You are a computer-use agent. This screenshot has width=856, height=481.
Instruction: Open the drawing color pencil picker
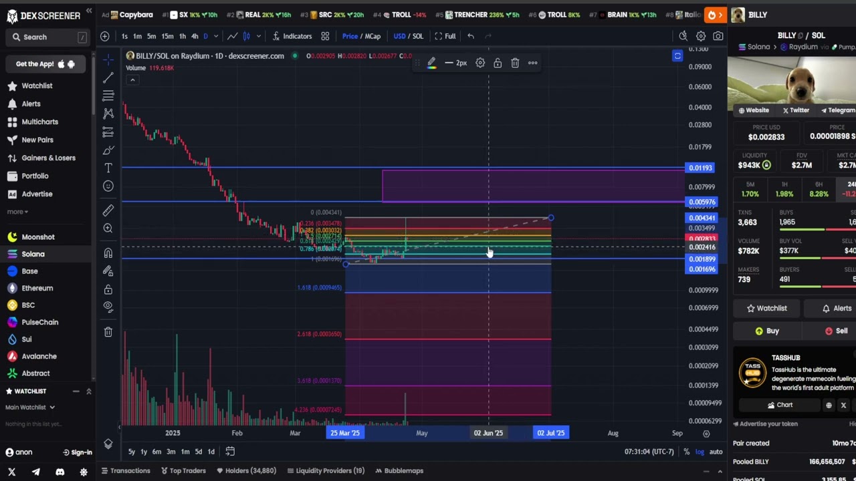[431, 63]
